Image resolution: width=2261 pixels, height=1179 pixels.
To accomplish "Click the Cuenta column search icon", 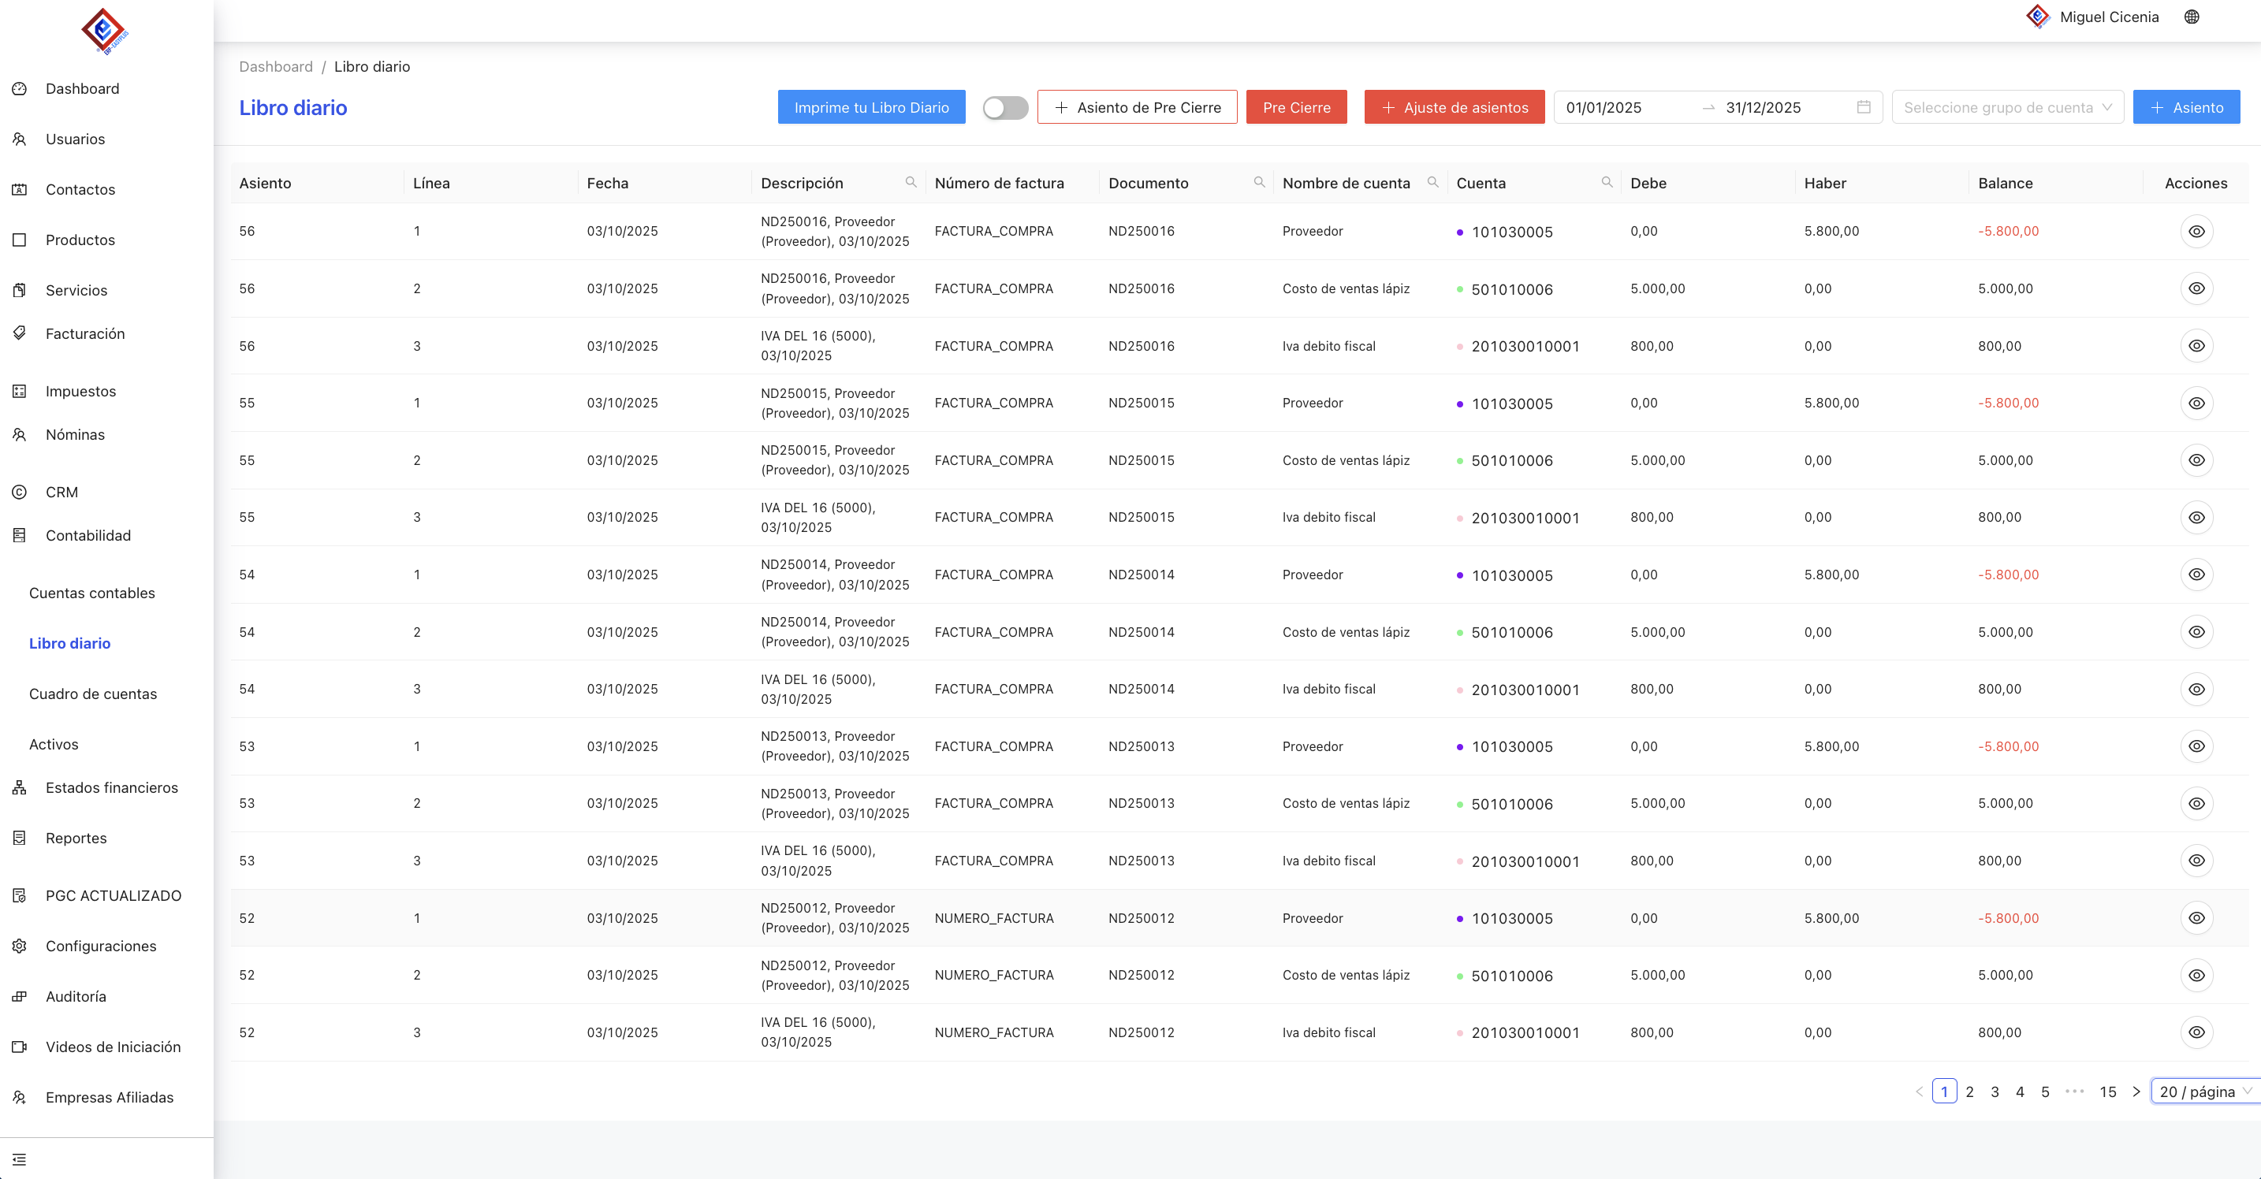I will tap(1606, 183).
